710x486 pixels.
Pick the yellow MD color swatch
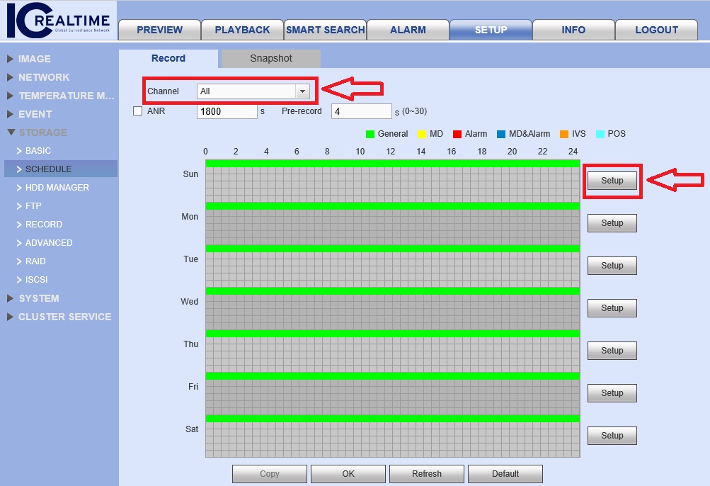421,134
